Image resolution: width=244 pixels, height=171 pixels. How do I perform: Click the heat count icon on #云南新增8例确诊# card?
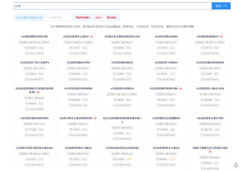[x=114, y=74]
